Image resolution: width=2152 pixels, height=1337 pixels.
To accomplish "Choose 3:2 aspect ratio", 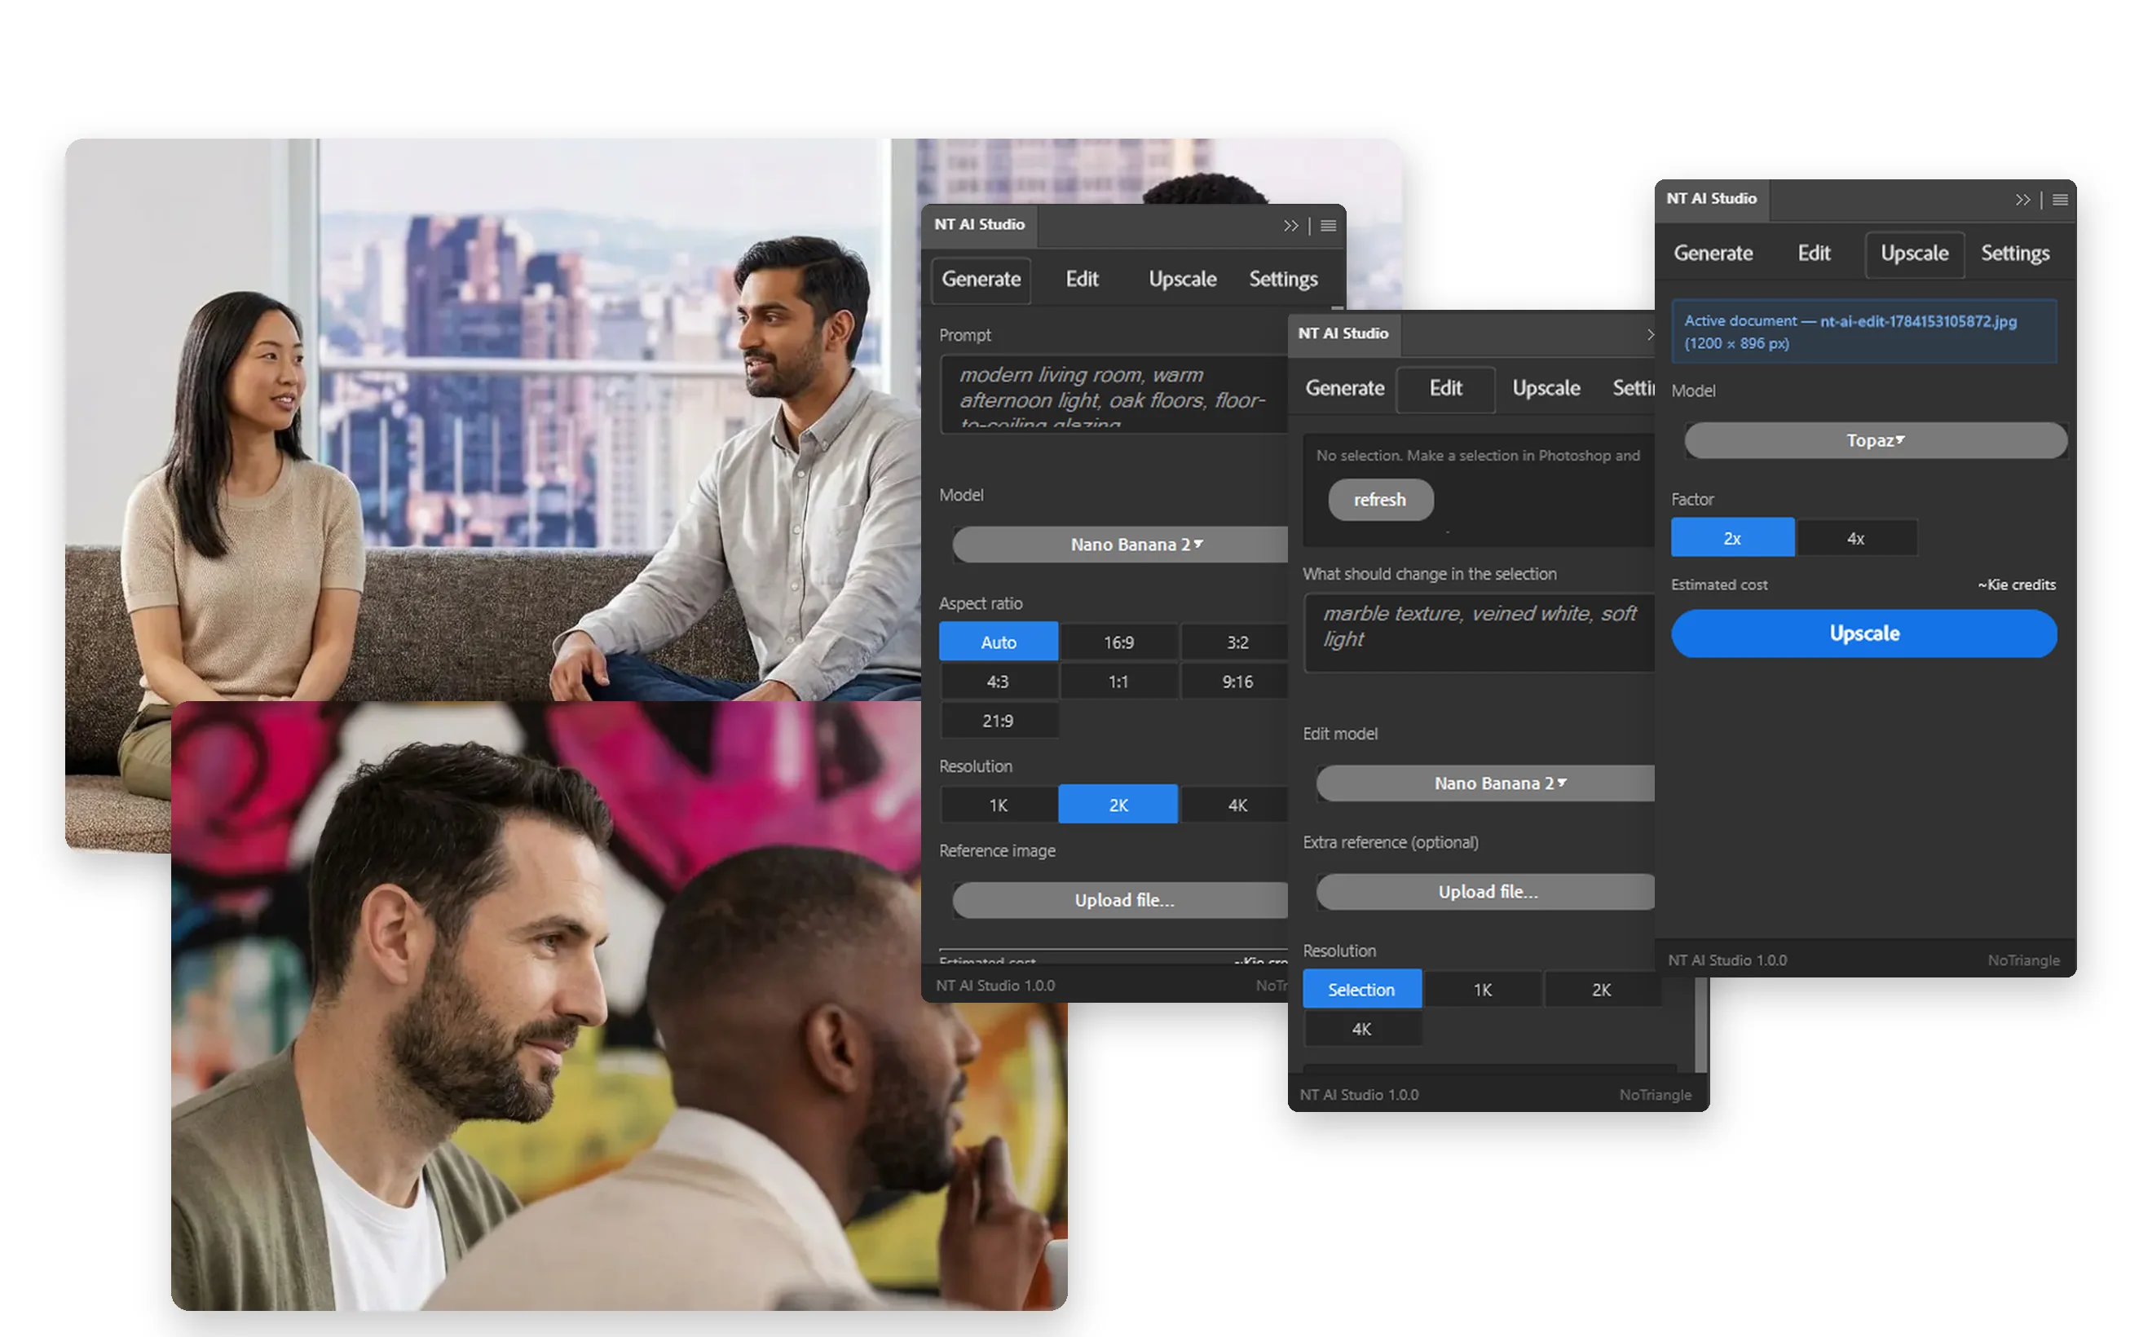I will pyautogui.click(x=1236, y=642).
